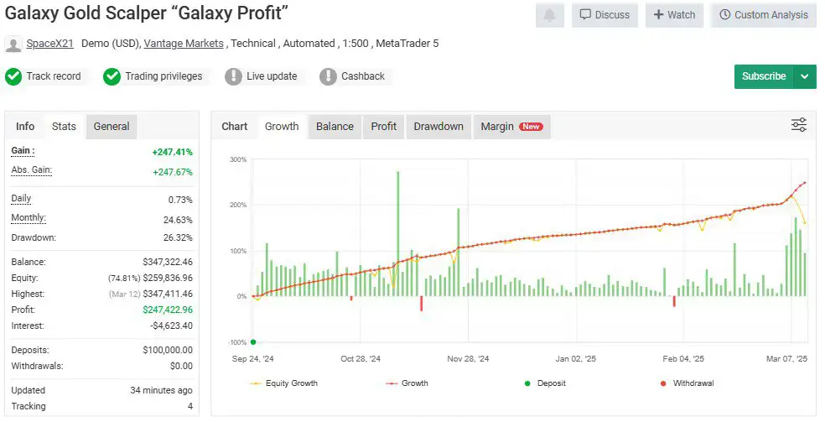Screen dimensions: 825x422
Task: Select the Margin chart tab
Action: click(x=511, y=127)
